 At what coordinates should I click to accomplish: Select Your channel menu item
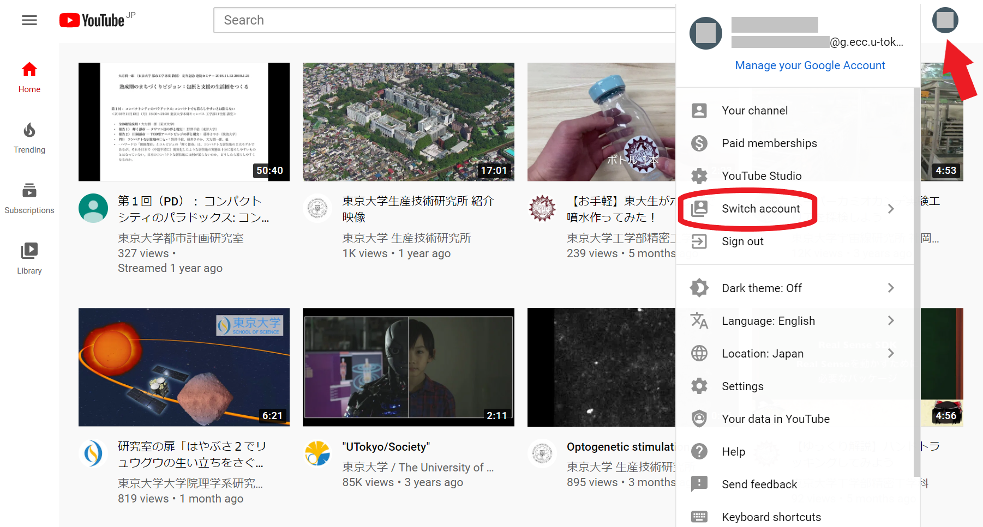(x=795, y=111)
